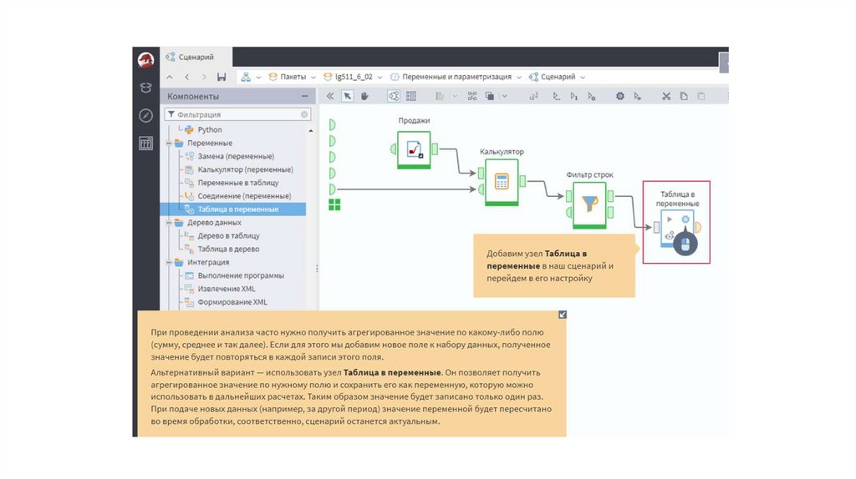Screen dimensions: 856x479
Task: Select Соединение (переменные) component
Action: [x=244, y=196]
